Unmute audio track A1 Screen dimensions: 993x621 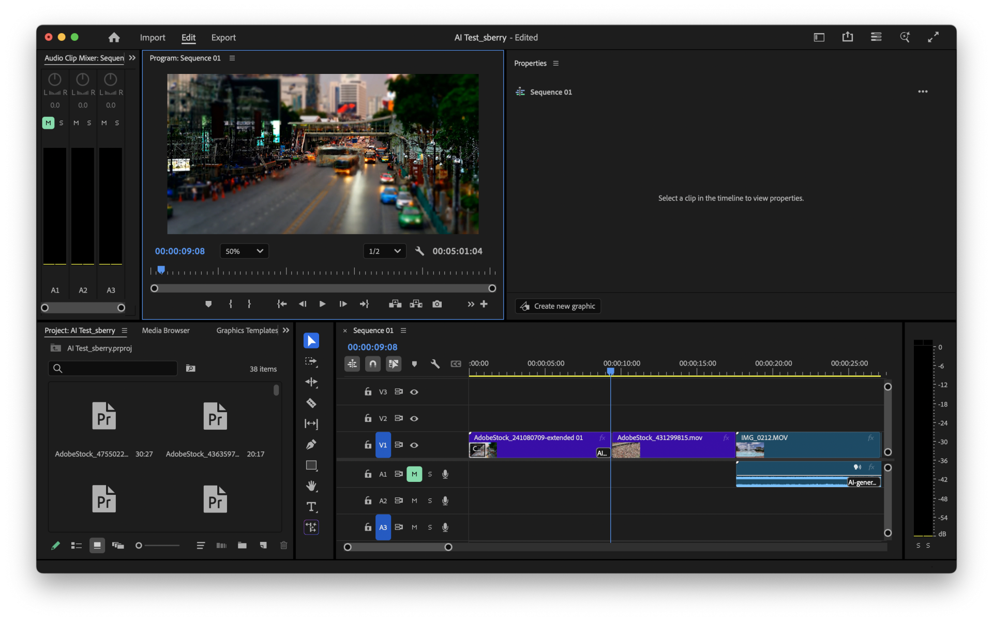(x=414, y=474)
